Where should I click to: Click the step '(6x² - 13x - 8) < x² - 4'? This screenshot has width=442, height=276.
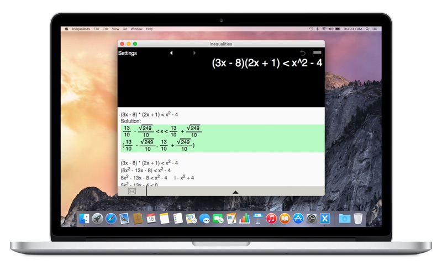tap(146, 171)
